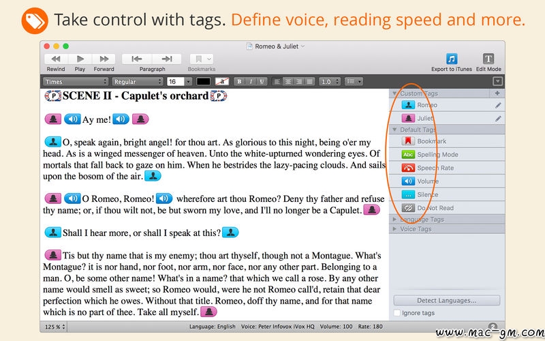Insert a Spelling Mode tag

pyautogui.click(x=447, y=155)
